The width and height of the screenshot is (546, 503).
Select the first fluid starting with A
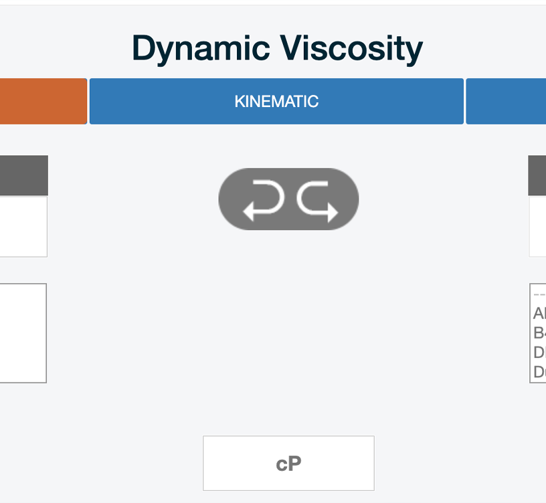click(539, 312)
